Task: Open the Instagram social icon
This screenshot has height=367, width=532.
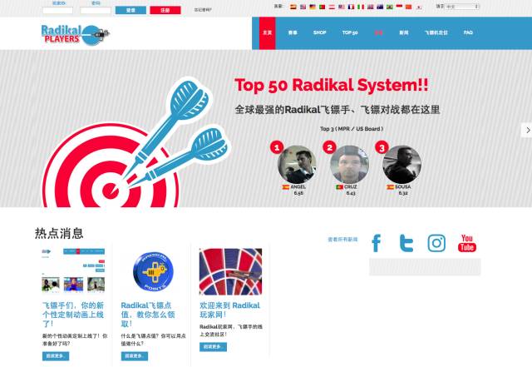Action: point(436,243)
